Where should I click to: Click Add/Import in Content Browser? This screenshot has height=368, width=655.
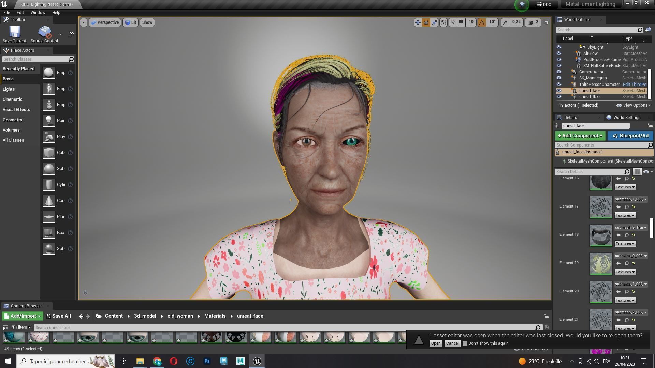(x=23, y=316)
